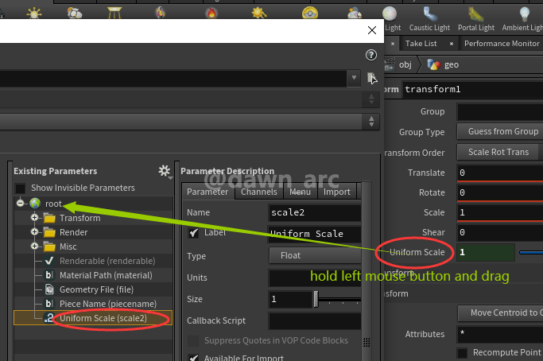Click the geo node icon in the path bar
543x361 pixels.
click(433, 64)
